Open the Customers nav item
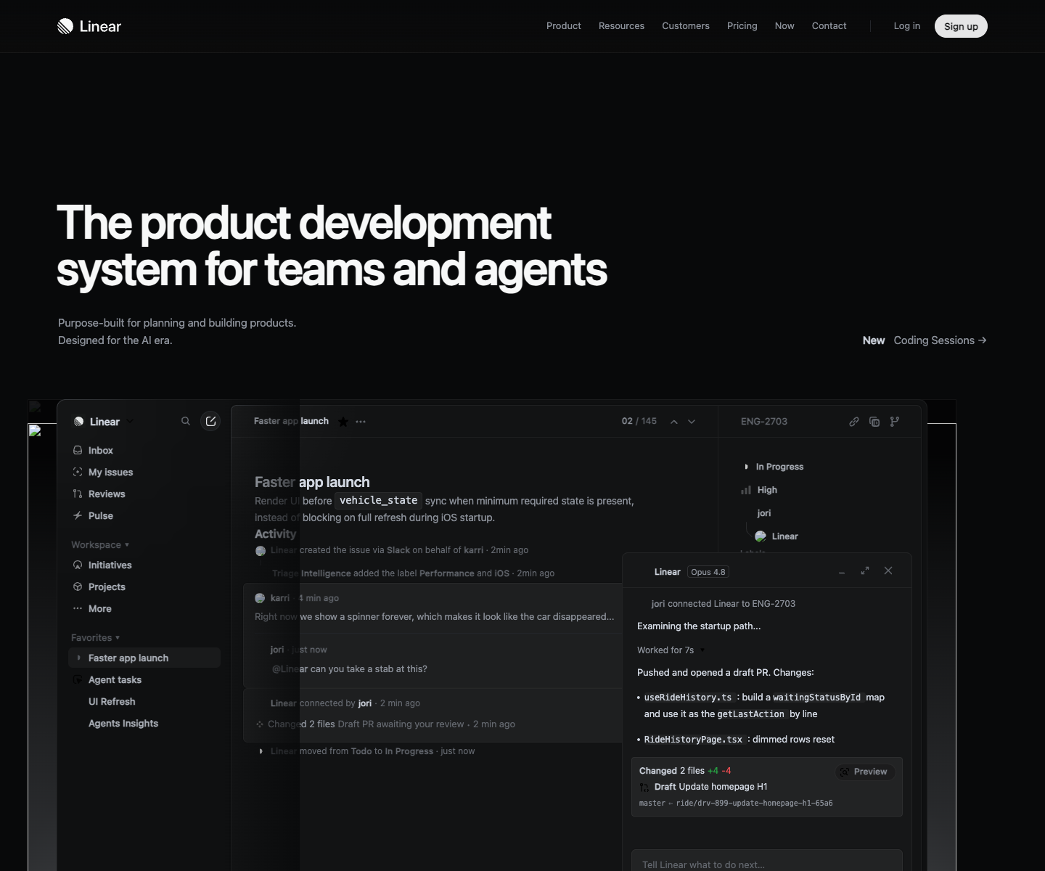Image resolution: width=1045 pixels, height=871 pixels. click(686, 26)
